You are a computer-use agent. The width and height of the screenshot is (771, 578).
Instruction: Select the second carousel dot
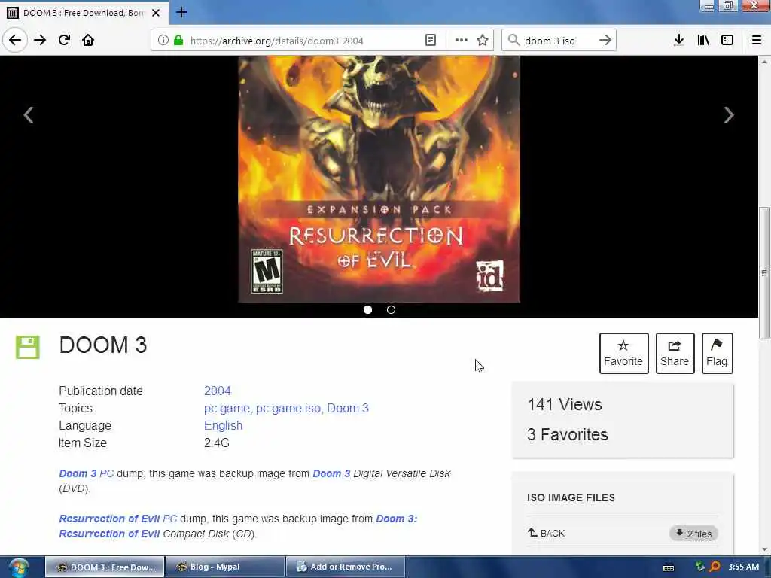pyautogui.click(x=391, y=309)
